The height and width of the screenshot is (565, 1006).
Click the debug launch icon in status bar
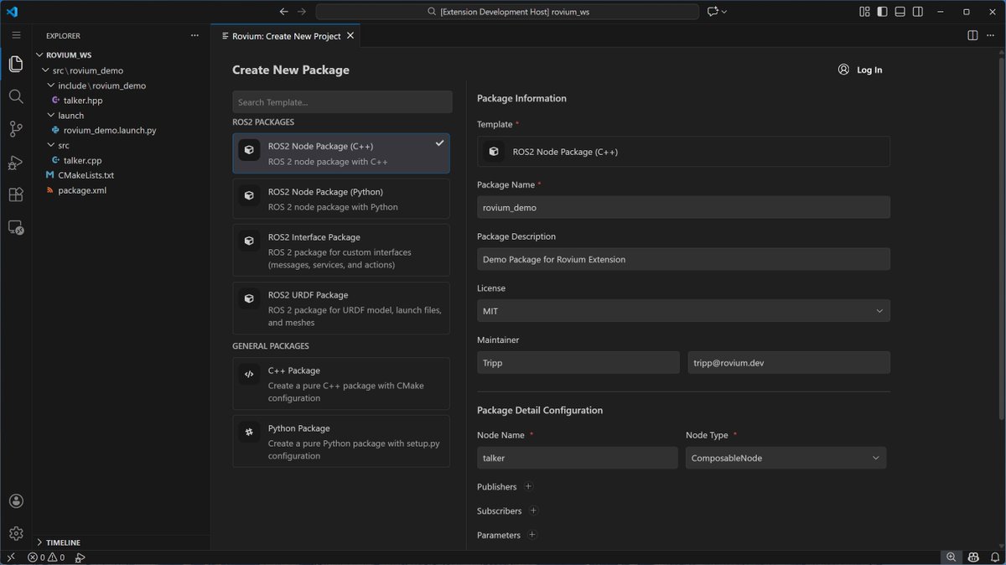(x=80, y=557)
